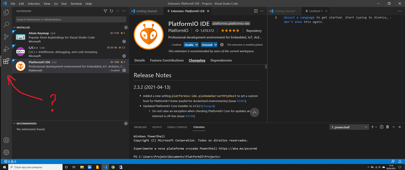405x170 pixels.
Task: Open the Extensions view in the Activity Bar
Action: pyautogui.click(x=6, y=61)
